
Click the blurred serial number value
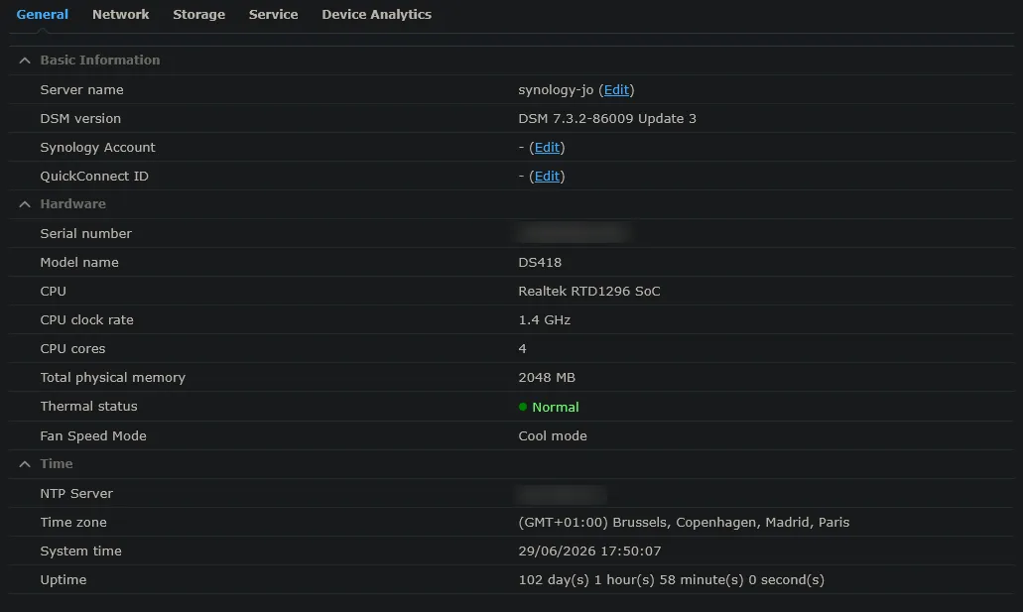[x=575, y=233]
